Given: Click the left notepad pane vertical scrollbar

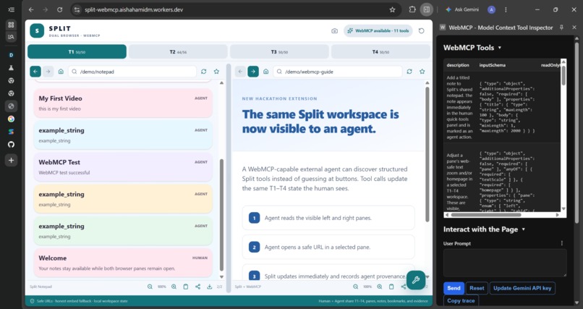Looking at the screenshot, I should point(221,215).
